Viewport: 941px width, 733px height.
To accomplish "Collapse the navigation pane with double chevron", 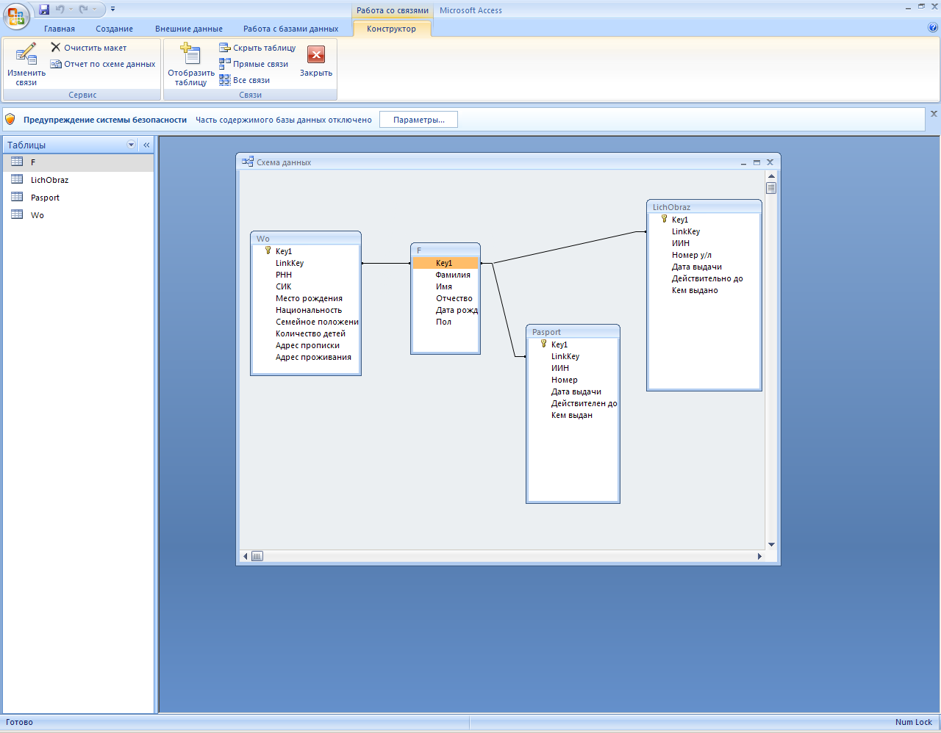I will (146, 145).
